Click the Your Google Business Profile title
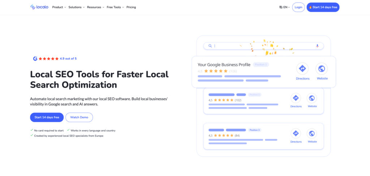 coord(224,65)
